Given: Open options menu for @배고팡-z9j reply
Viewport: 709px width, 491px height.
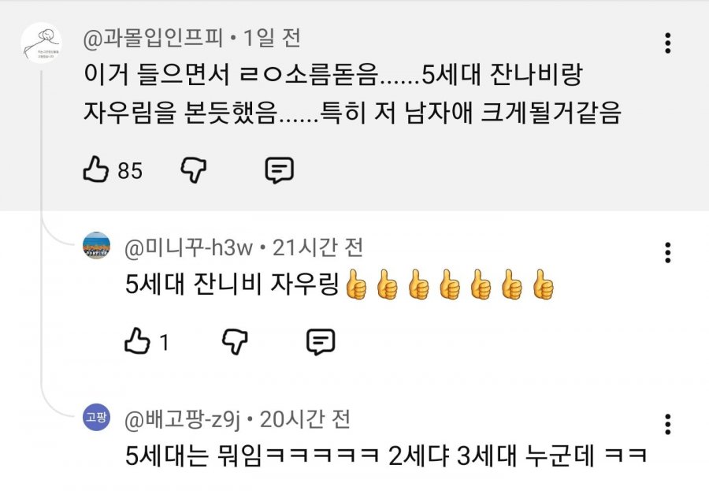Looking at the screenshot, I should (x=667, y=425).
